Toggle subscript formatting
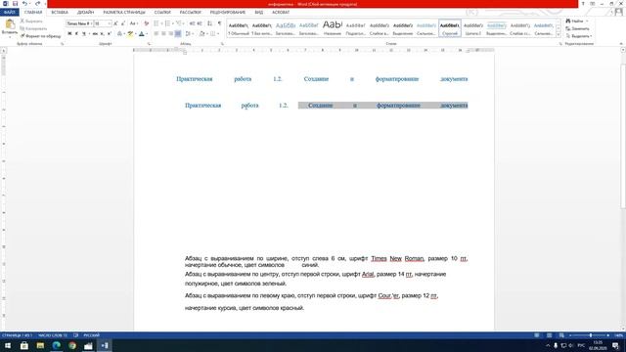 point(102,33)
